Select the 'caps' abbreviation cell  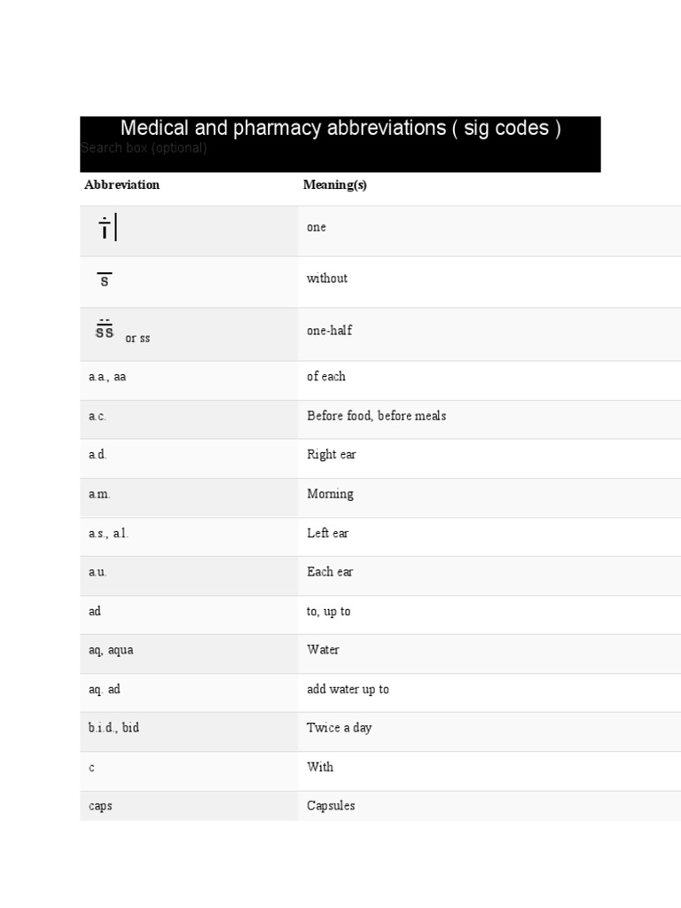100,806
